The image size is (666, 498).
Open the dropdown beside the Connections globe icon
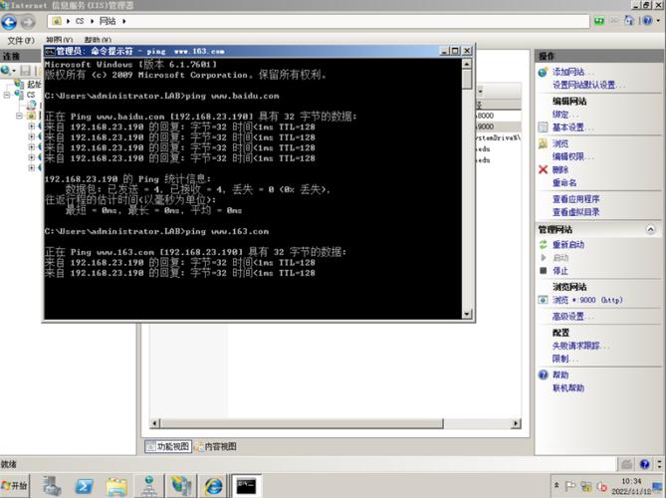point(14,70)
